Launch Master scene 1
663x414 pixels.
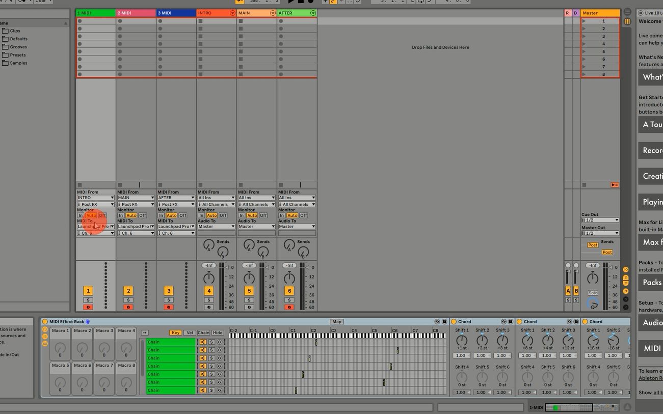[x=584, y=21]
